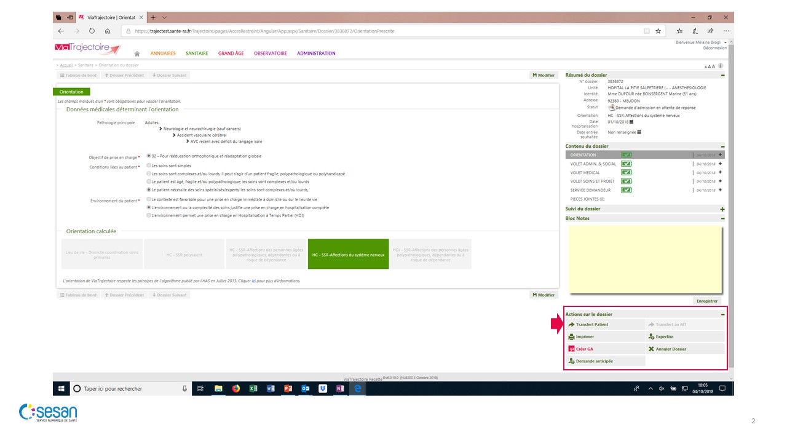This screenshot has height=443, width=787.
Task: Click the Annuler Dossier cross icon
Action: [651, 349]
